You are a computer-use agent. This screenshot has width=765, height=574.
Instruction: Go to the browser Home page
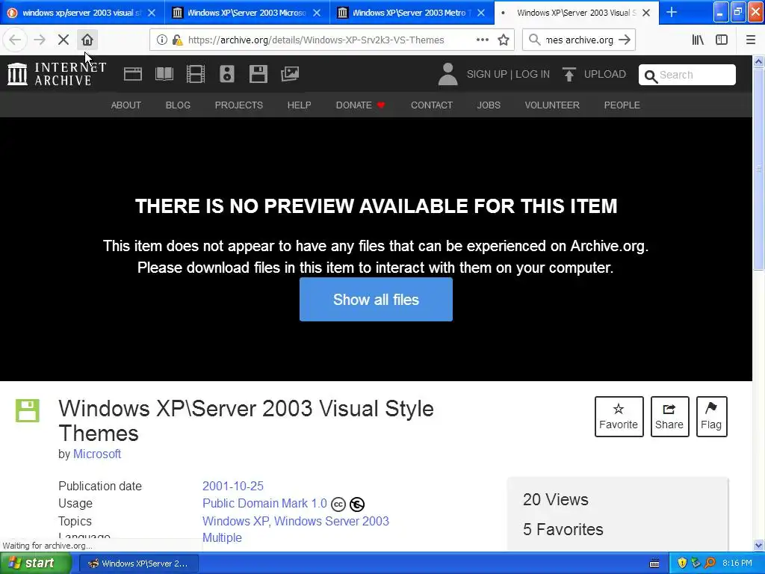tap(87, 40)
